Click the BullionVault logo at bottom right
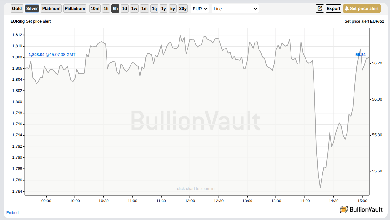 click(x=361, y=209)
